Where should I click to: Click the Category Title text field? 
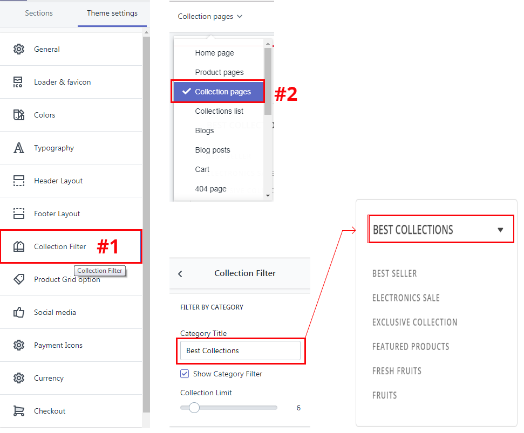240,350
